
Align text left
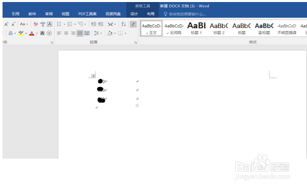pyautogui.click(x=59, y=33)
